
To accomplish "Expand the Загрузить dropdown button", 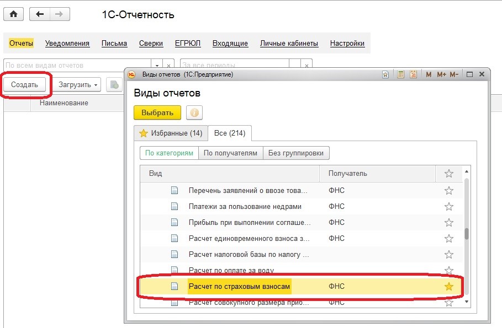I will click(x=77, y=85).
